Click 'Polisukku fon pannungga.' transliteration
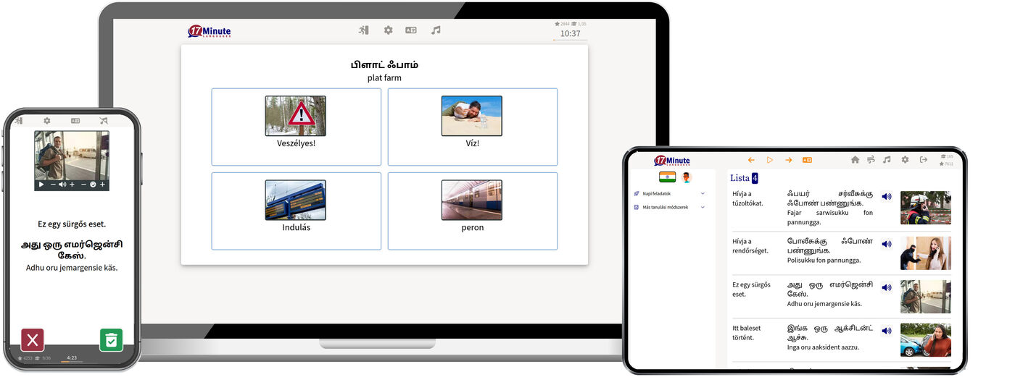 point(824,260)
